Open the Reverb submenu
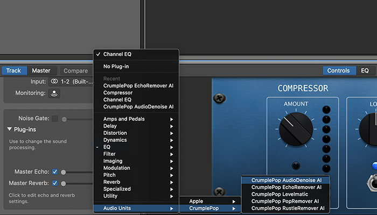Image resolution: width=377 pixels, height=215 pixels. click(136, 182)
